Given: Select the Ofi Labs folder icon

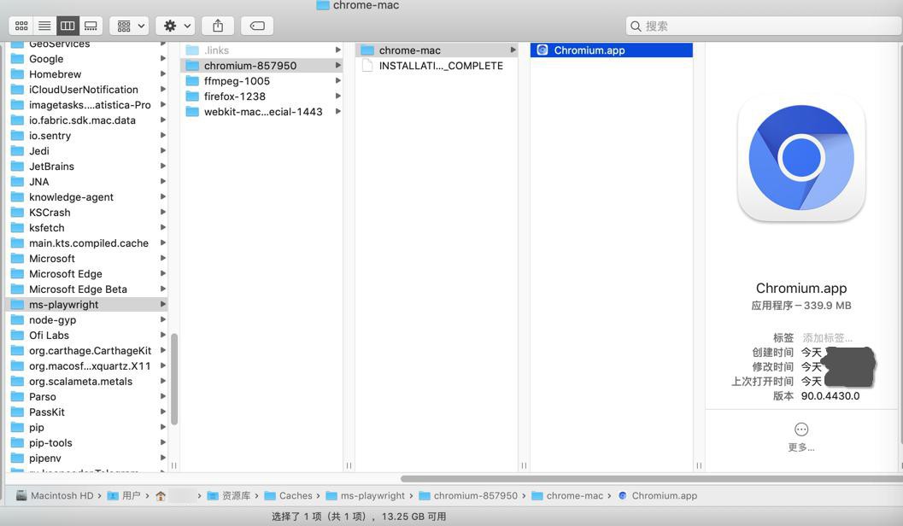Looking at the screenshot, I should (18, 335).
